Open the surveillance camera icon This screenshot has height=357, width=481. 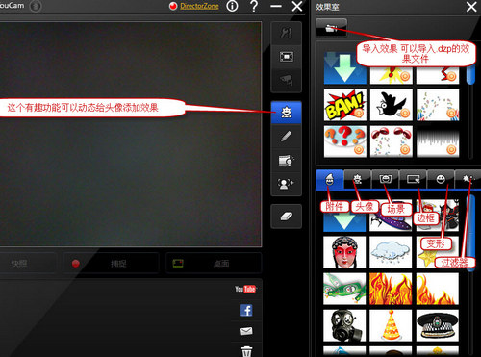[287, 80]
